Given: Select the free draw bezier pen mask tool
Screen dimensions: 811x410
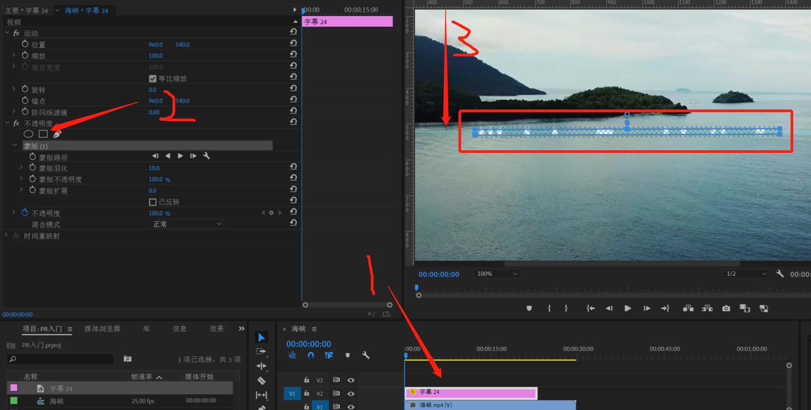Looking at the screenshot, I should (57, 134).
